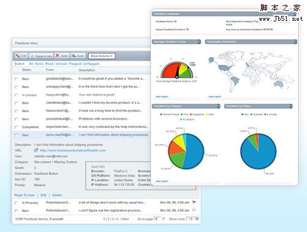Check the box for greatidea3 feedback row
The height and width of the screenshot is (232, 307).
point(16,79)
